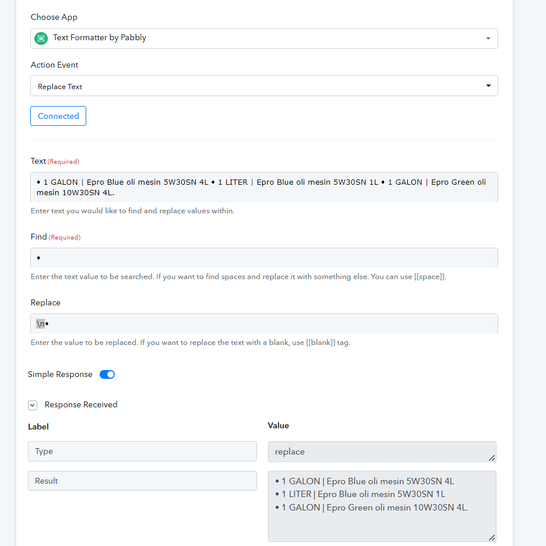Select the Type label field

click(x=142, y=451)
